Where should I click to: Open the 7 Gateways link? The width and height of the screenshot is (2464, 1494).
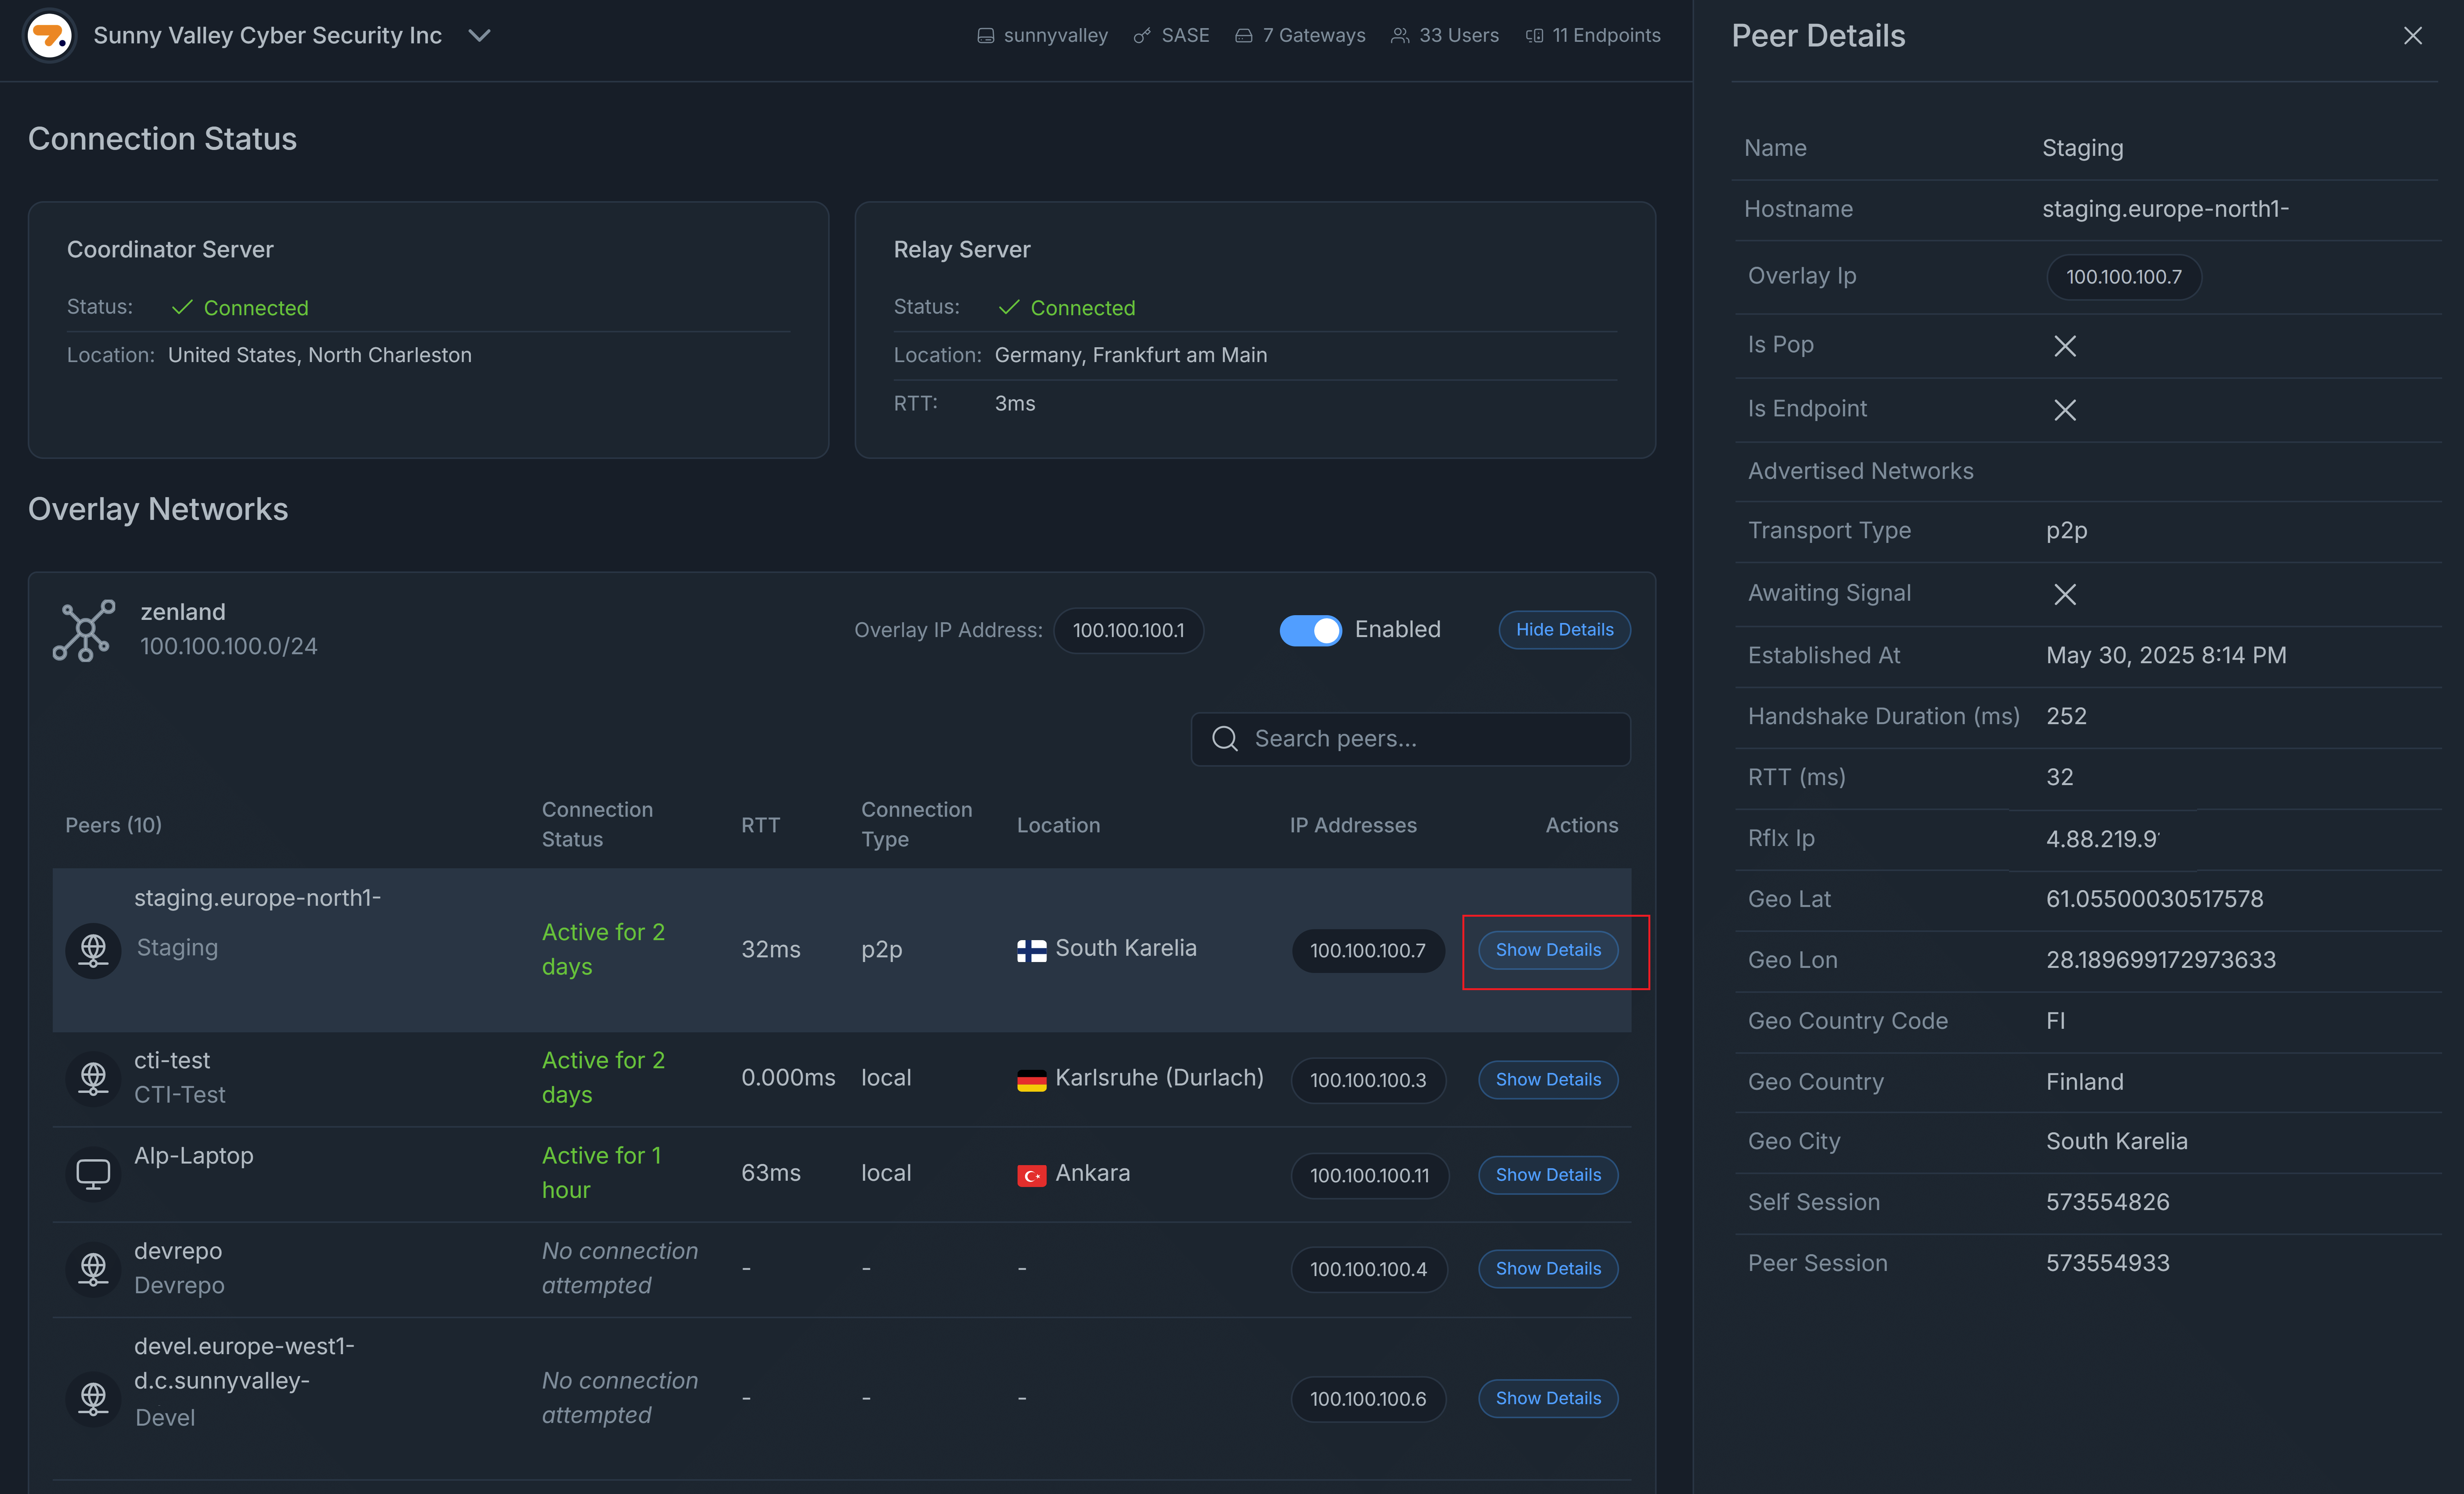coord(1300,36)
